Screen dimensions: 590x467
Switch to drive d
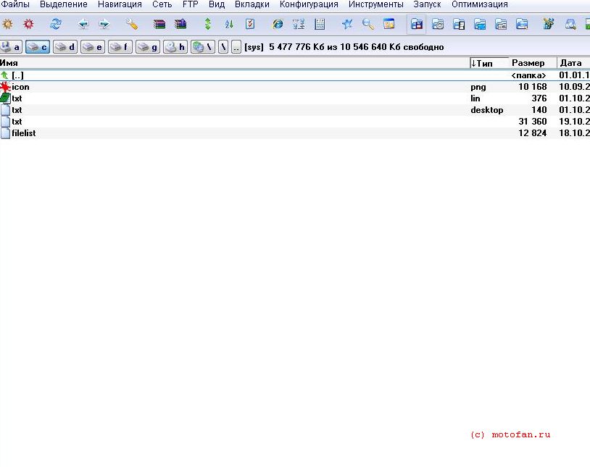click(65, 47)
